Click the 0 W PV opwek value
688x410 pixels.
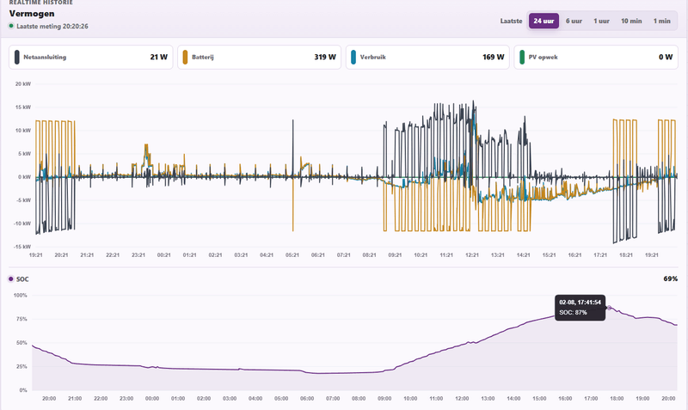(x=666, y=57)
